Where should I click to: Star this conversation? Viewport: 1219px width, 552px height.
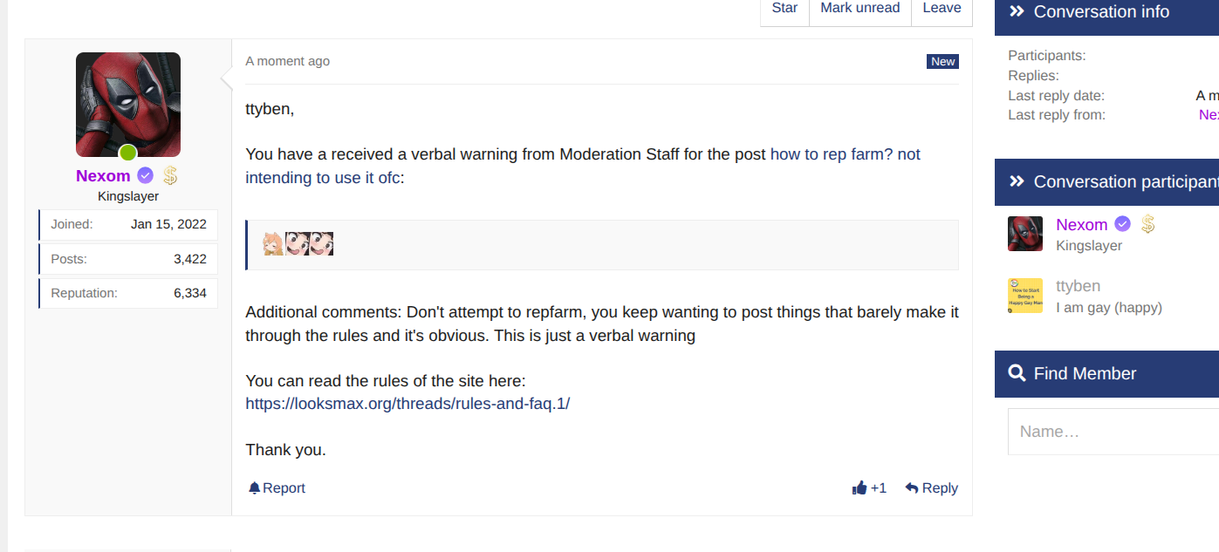pyautogui.click(x=784, y=8)
